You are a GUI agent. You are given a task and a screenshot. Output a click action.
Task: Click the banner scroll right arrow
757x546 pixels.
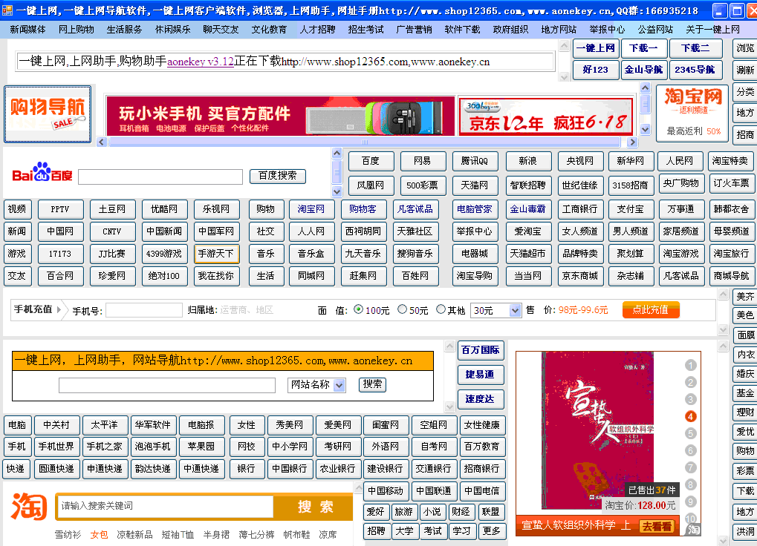(632, 142)
